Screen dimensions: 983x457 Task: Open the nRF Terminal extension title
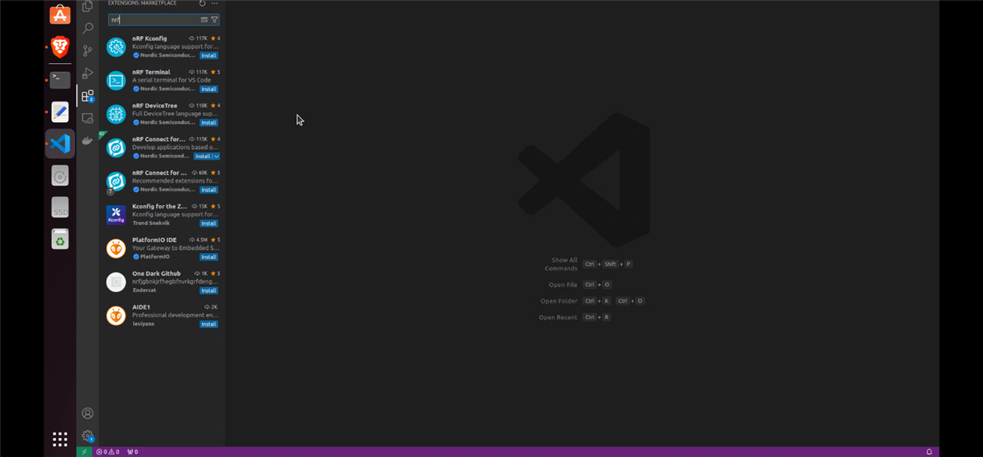151,72
